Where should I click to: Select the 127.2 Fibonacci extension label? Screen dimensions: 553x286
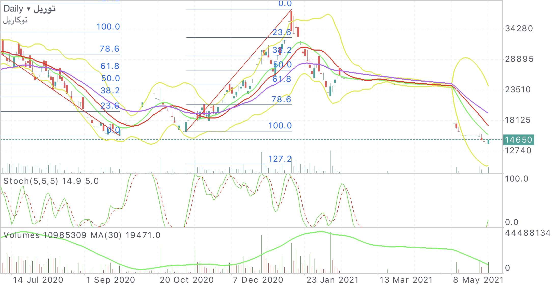[280, 159]
